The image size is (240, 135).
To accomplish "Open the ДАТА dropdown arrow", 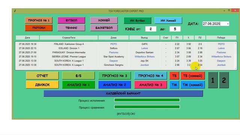I will pos(228,24).
